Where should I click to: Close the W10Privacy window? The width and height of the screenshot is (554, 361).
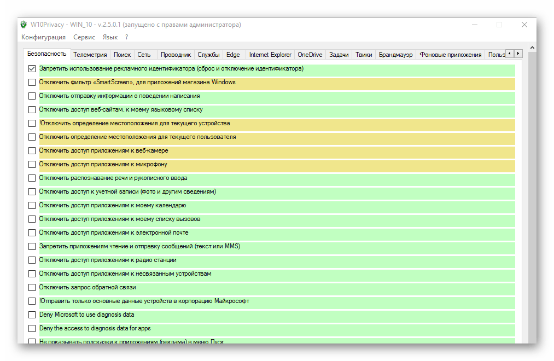524,25
